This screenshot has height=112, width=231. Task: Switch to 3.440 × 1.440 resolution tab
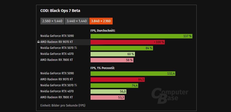[x=77, y=21]
